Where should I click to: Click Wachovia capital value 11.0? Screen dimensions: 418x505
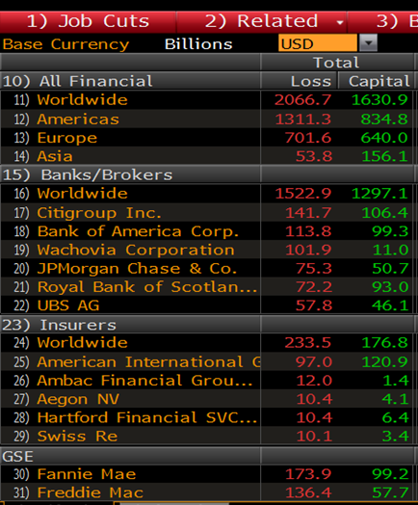click(390, 250)
